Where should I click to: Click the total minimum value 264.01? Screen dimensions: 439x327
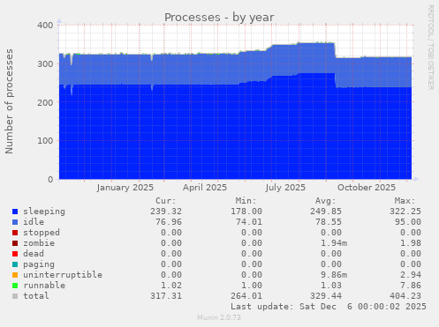click(246, 296)
